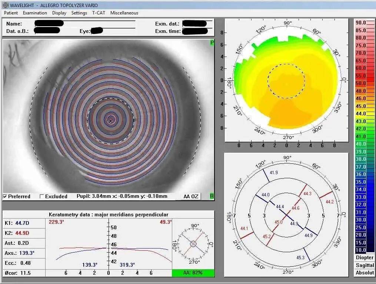Viewport: 376px width, 284px height.
Task: Click the small axis compass diagram
Action: pos(193,244)
